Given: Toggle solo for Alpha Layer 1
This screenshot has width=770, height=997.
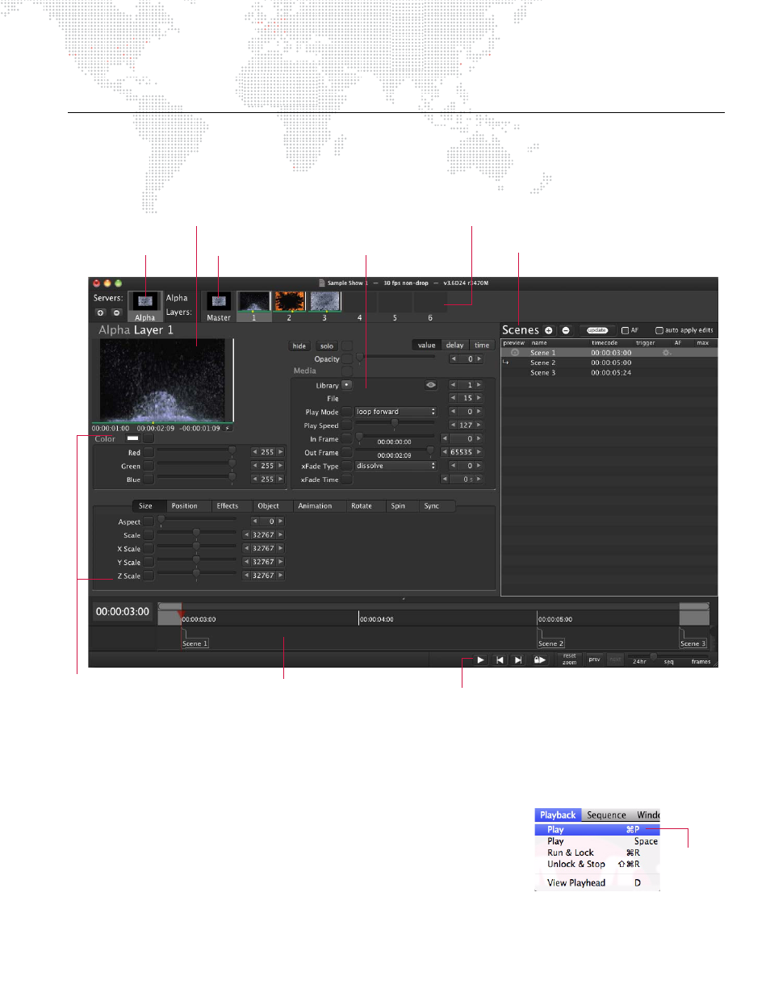Looking at the screenshot, I should pyautogui.click(x=325, y=345).
